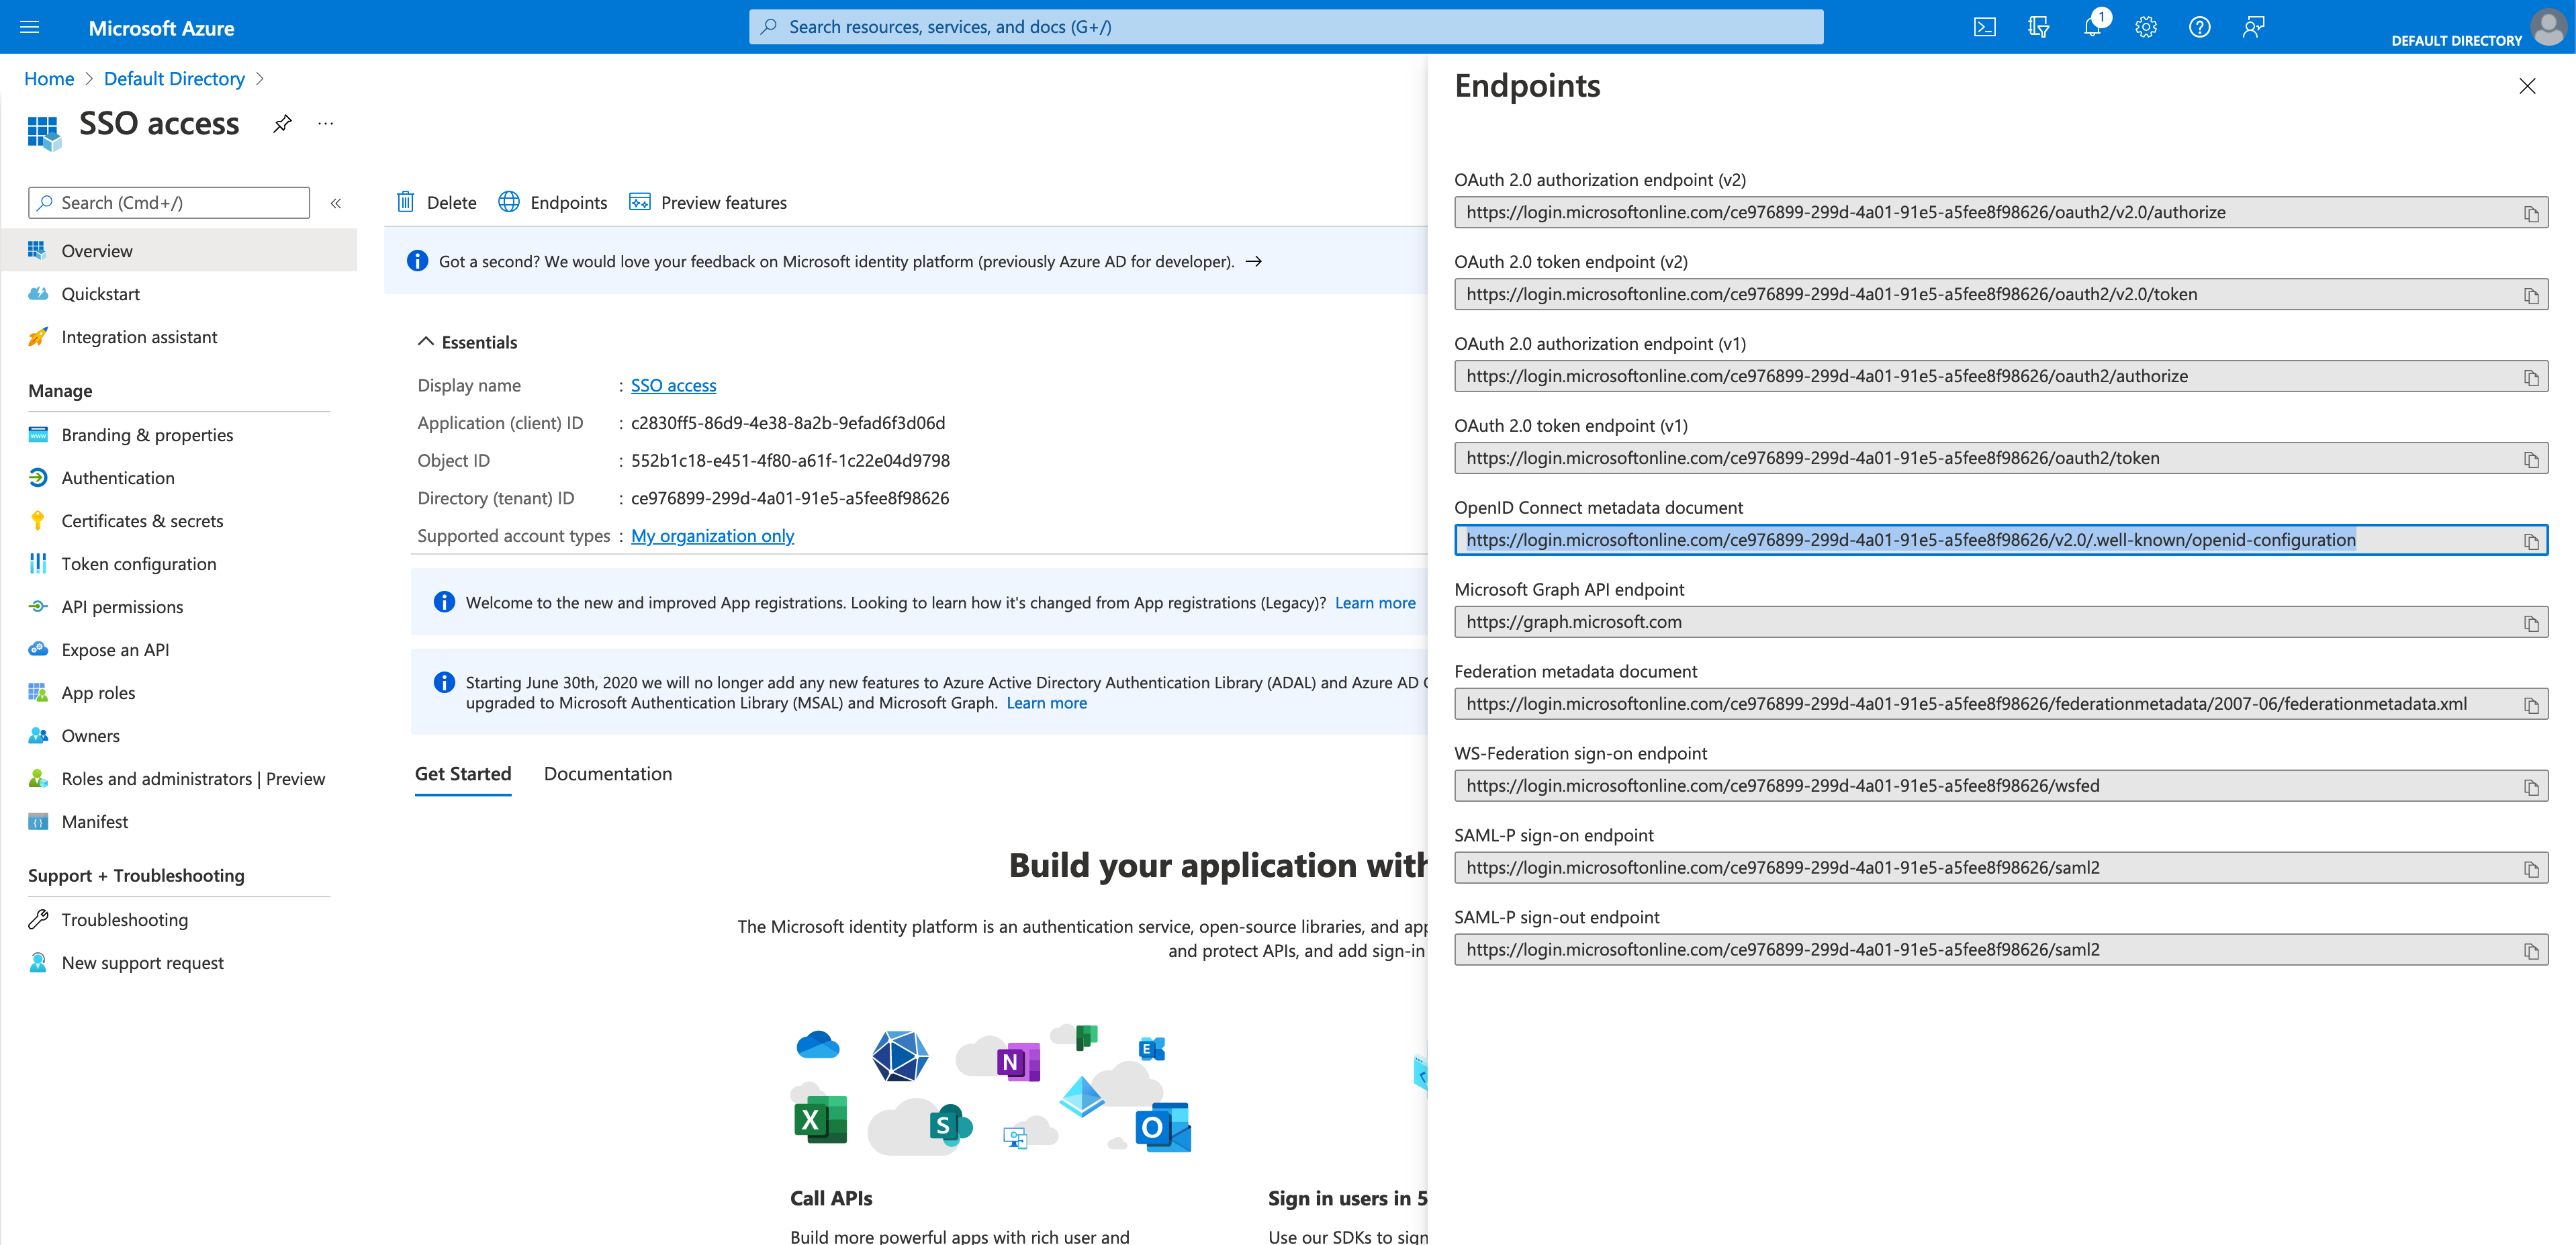Copy the OpenID Connect metadata document URL
Viewport: 2576px width, 1245px height.
(x=2531, y=541)
